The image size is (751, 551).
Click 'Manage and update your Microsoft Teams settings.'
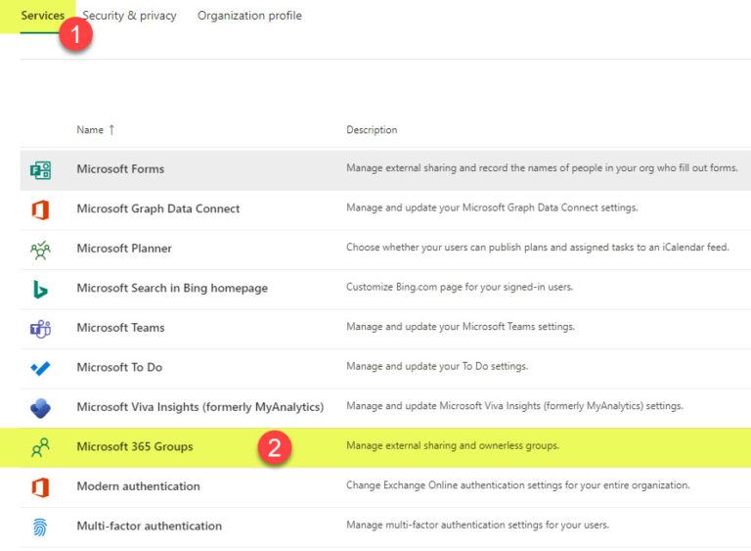click(461, 327)
